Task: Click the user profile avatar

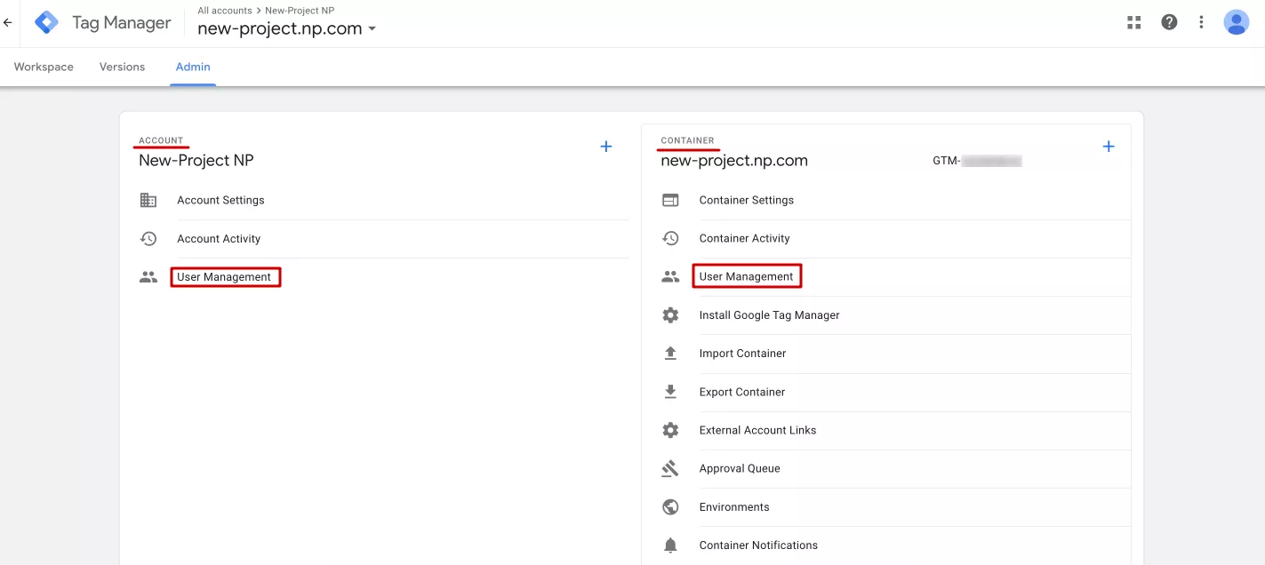Action: click(x=1237, y=22)
